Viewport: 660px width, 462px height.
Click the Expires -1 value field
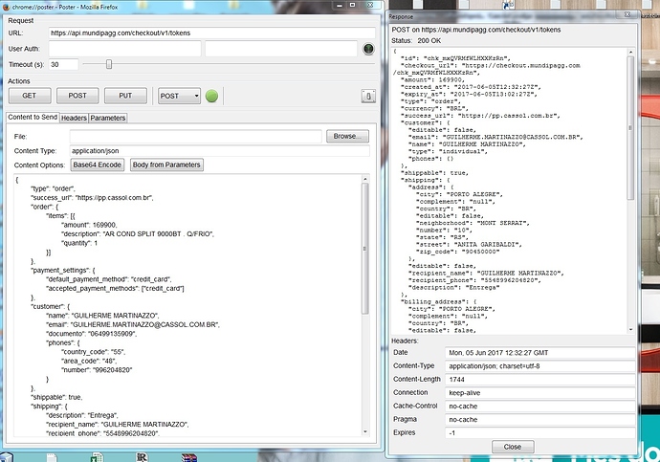(x=540, y=433)
